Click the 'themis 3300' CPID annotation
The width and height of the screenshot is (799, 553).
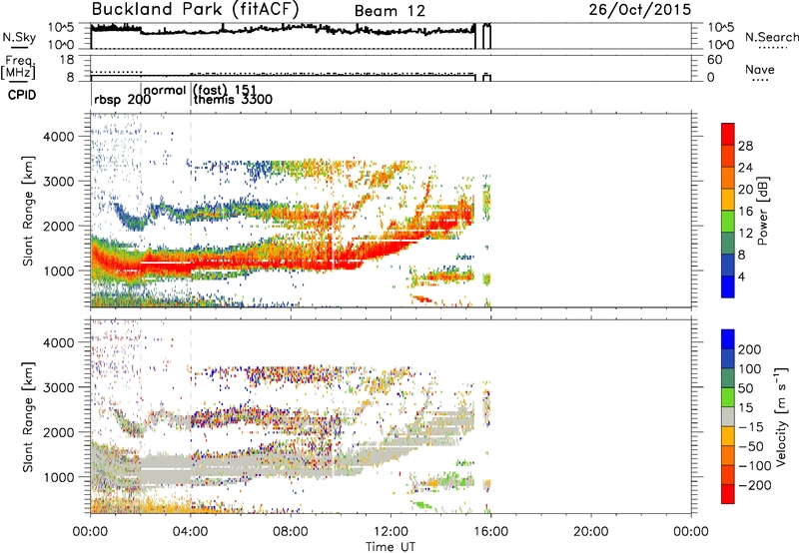(233, 100)
